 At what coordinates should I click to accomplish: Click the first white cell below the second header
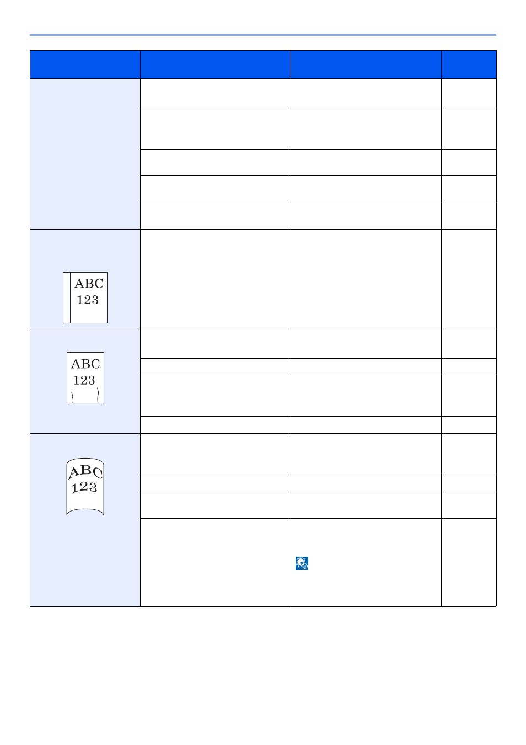pos(216,93)
